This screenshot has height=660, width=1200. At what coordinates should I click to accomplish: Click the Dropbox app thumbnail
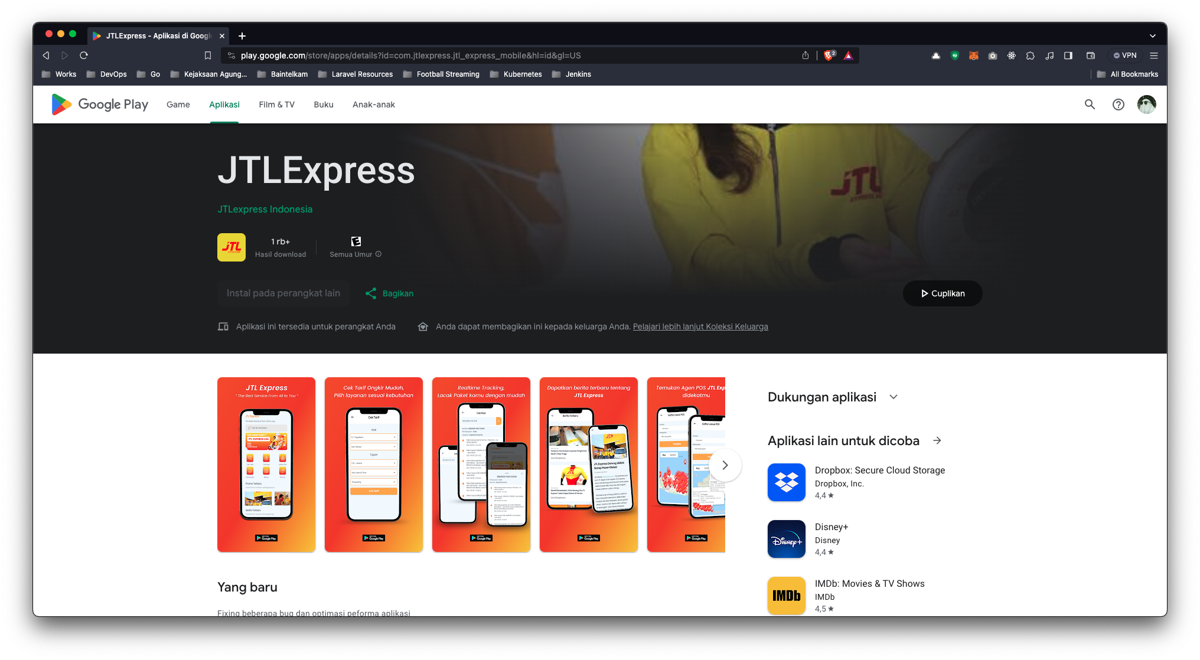pos(786,482)
